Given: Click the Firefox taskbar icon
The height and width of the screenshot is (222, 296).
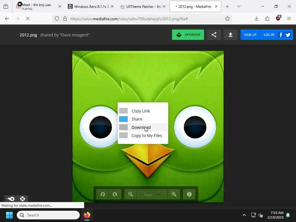Looking at the screenshot, I should click(87, 215).
